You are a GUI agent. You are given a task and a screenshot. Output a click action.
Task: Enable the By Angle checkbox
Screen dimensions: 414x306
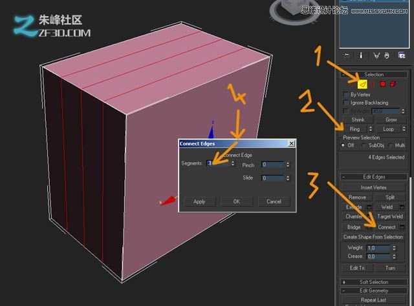pyautogui.click(x=346, y=111)
